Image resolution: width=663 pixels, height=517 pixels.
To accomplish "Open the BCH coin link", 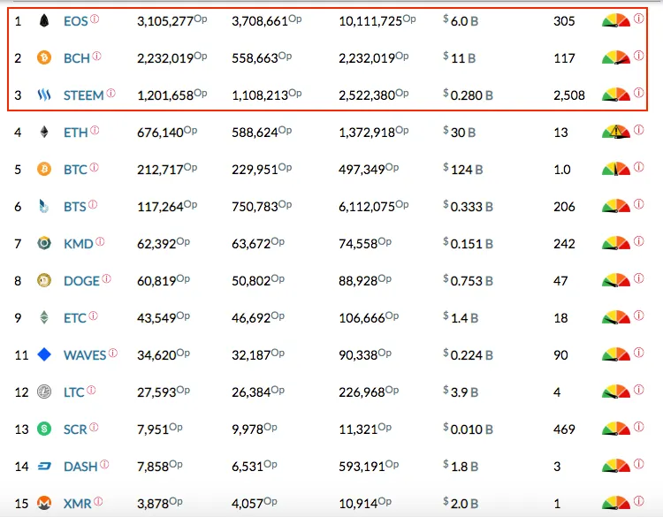I will click(x=77, y=58).
